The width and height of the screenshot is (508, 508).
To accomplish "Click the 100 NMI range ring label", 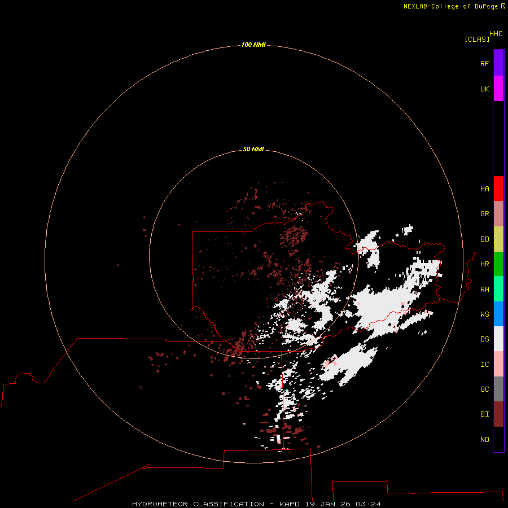I will click(x=253, y=45).
